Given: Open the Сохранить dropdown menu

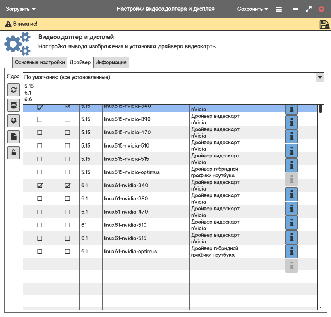Looking at the screenshot, I should pos(252,9).
